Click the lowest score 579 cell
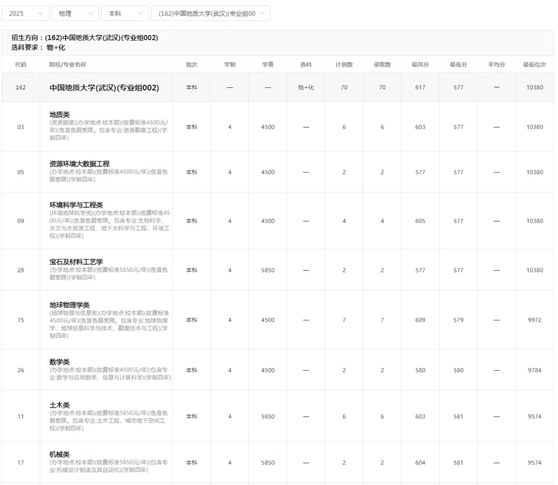Screen dimensions: 558x485 click(x=458, y=320)
